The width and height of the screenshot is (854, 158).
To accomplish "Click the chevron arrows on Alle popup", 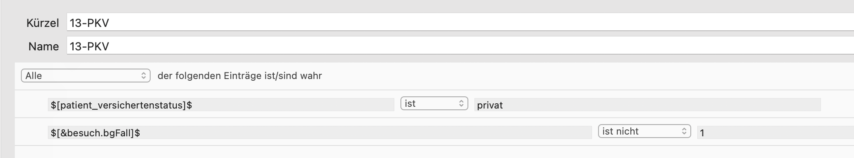I will coord(144,76).
